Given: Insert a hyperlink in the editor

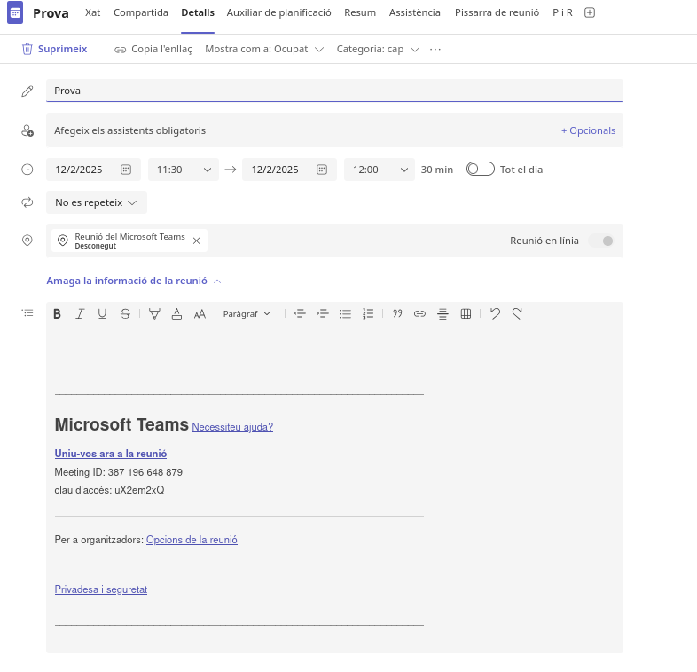Looking at the screenshot, I should [x=419, y=314].
